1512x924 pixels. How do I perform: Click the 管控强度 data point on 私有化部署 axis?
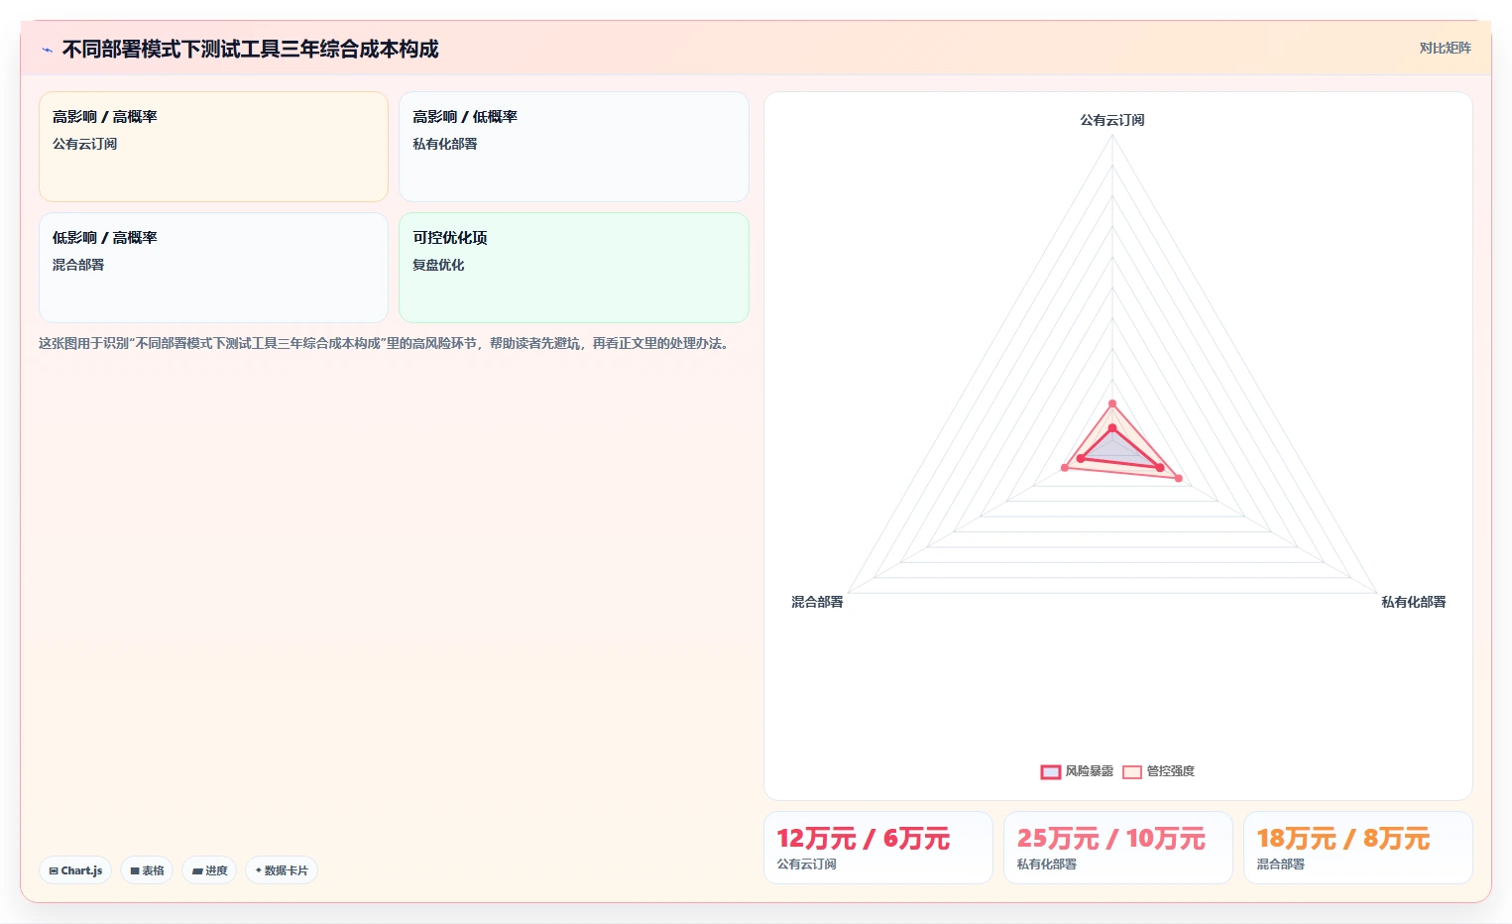1179,479
